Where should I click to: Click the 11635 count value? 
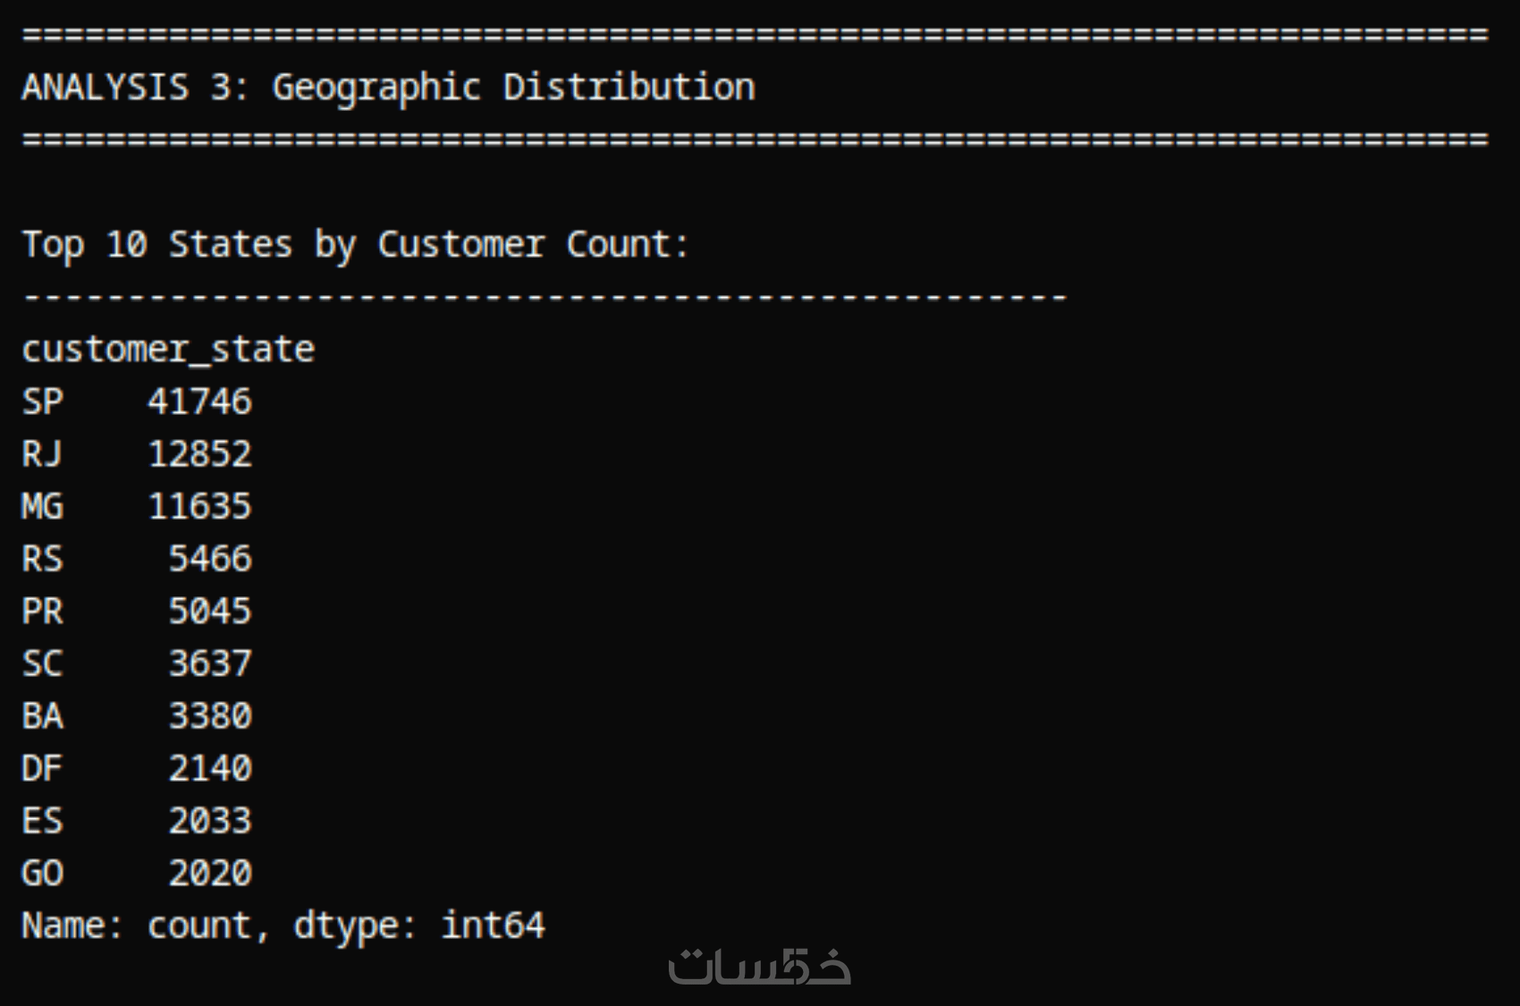point(199,507)
